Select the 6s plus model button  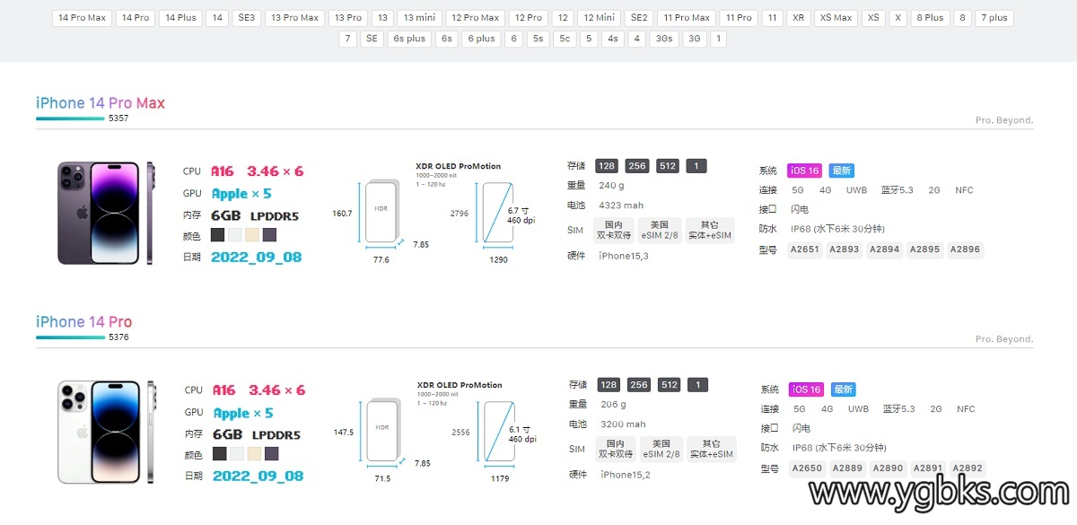(409, 39)
